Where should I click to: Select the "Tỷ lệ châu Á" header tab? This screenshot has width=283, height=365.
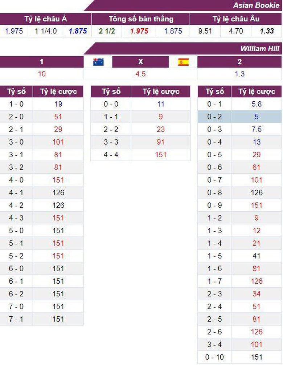[46, 19]
